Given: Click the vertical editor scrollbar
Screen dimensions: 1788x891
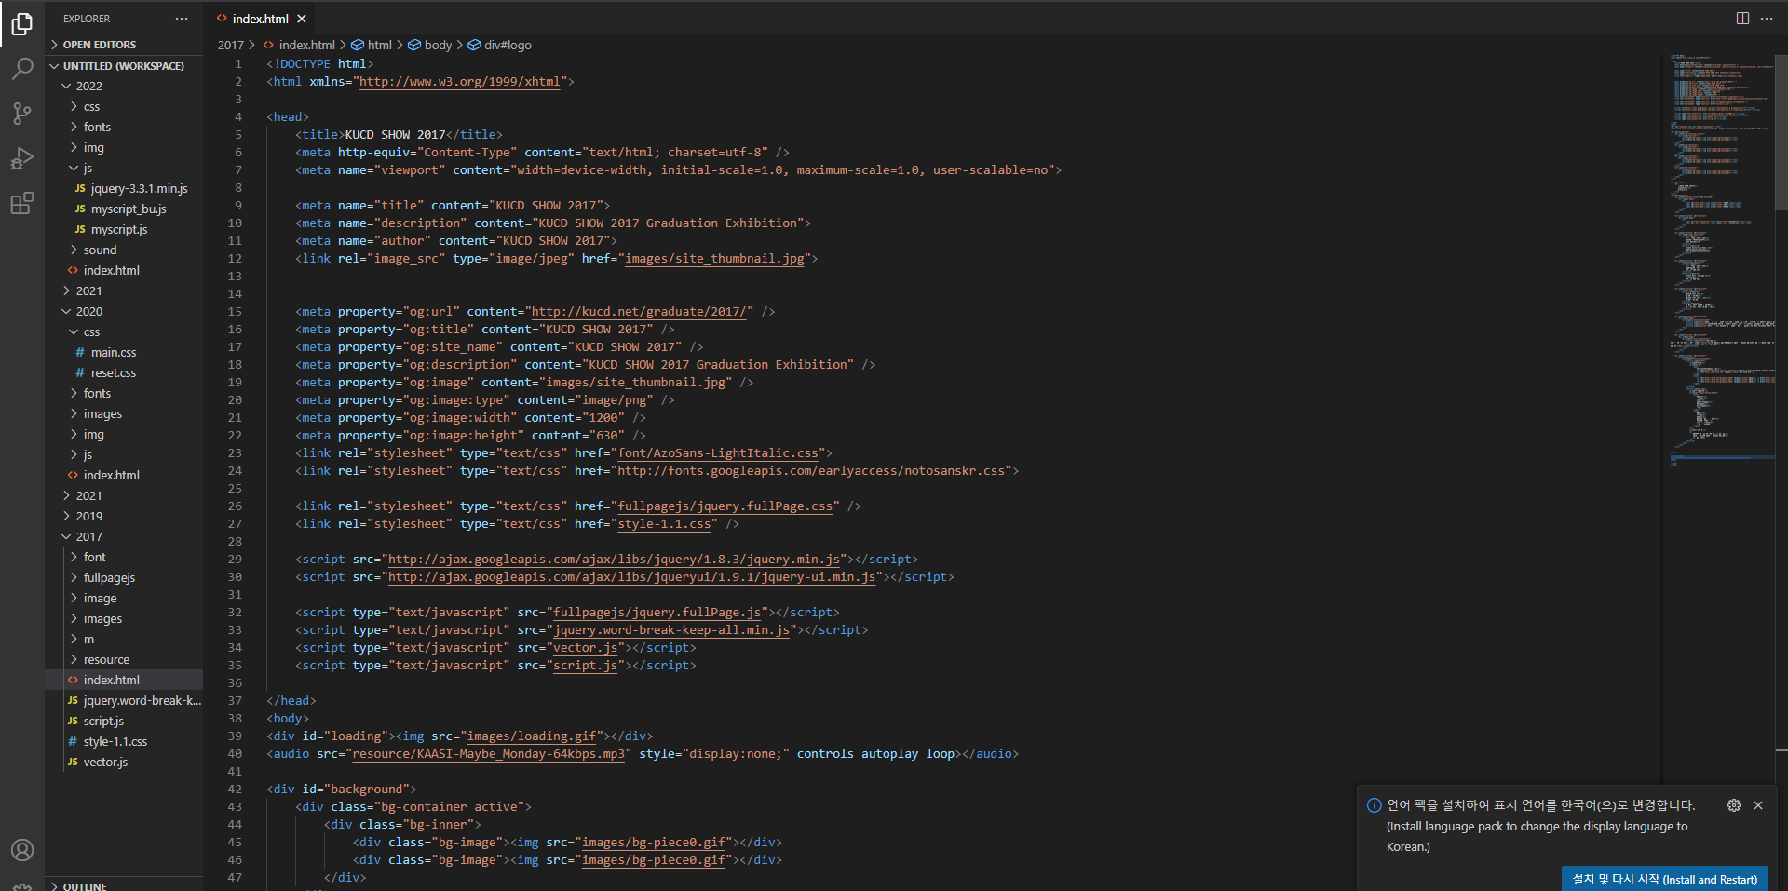Looking at the screenshot, I should [x=1781, y=131].
